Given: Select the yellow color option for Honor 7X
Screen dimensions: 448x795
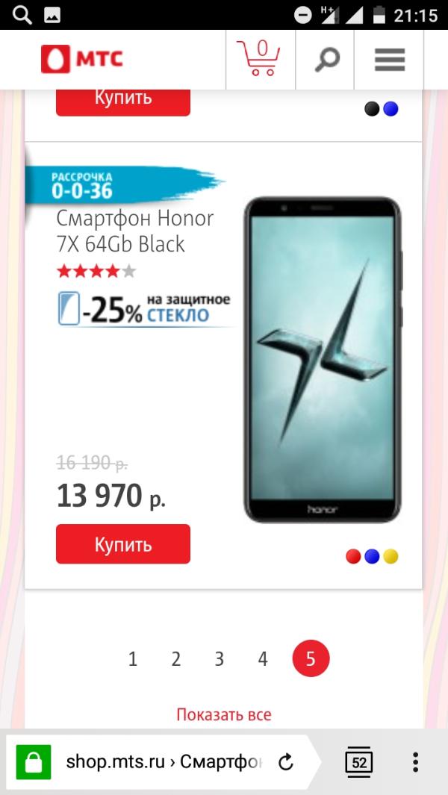Looking at the screenshot, I should (x=391, y=556).
